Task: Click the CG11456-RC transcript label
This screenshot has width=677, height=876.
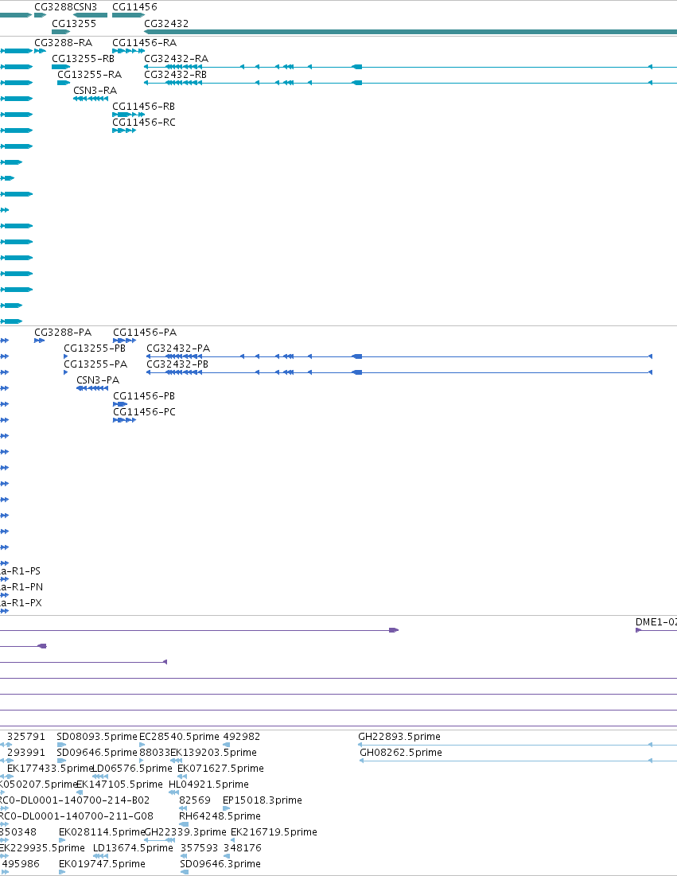Action: pyautogui.click(x=143, y=123)
